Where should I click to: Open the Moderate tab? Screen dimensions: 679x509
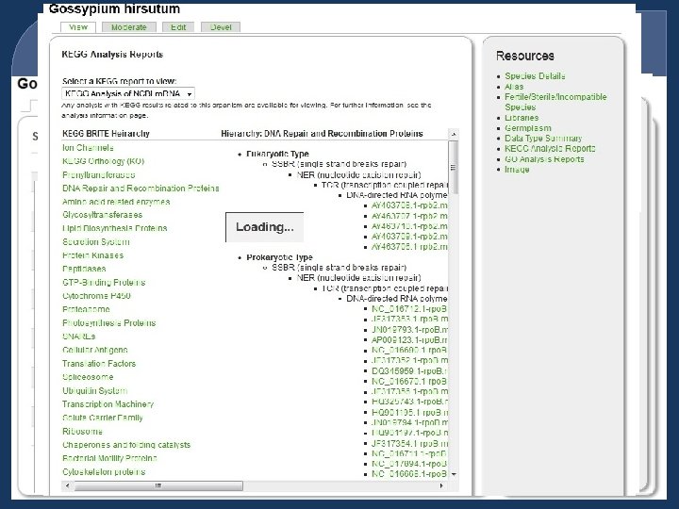tap(128, 27)
